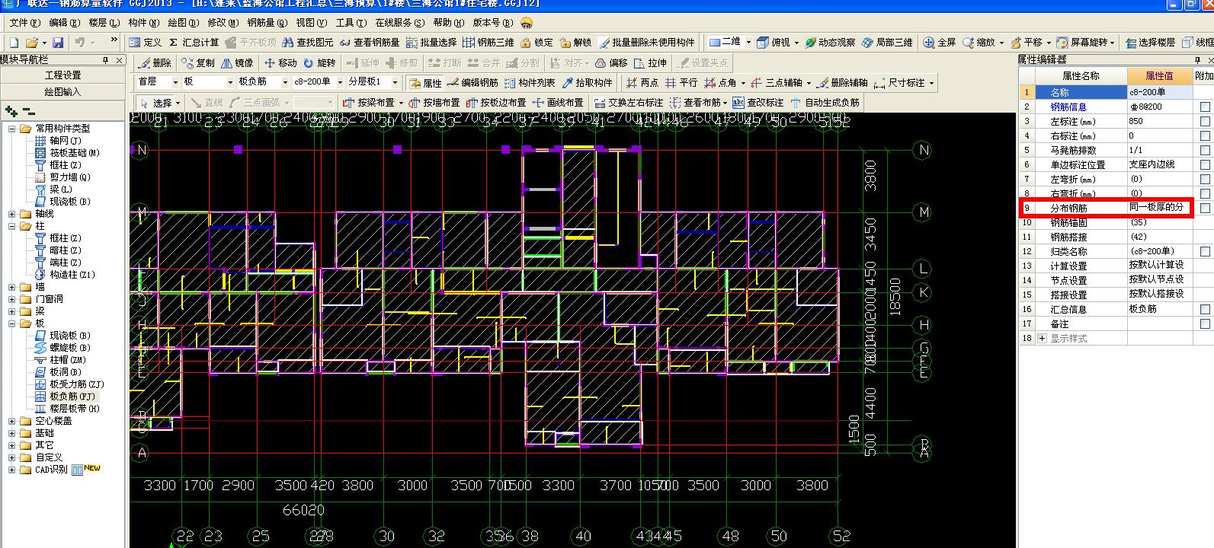This screenshot has width=1214, height=548.
Task: Click the 拉伸 stretch tool
Action: 651,63
